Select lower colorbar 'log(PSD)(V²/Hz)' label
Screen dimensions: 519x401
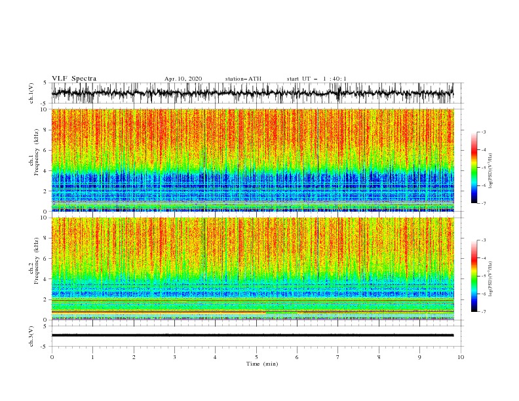[490, 279]
